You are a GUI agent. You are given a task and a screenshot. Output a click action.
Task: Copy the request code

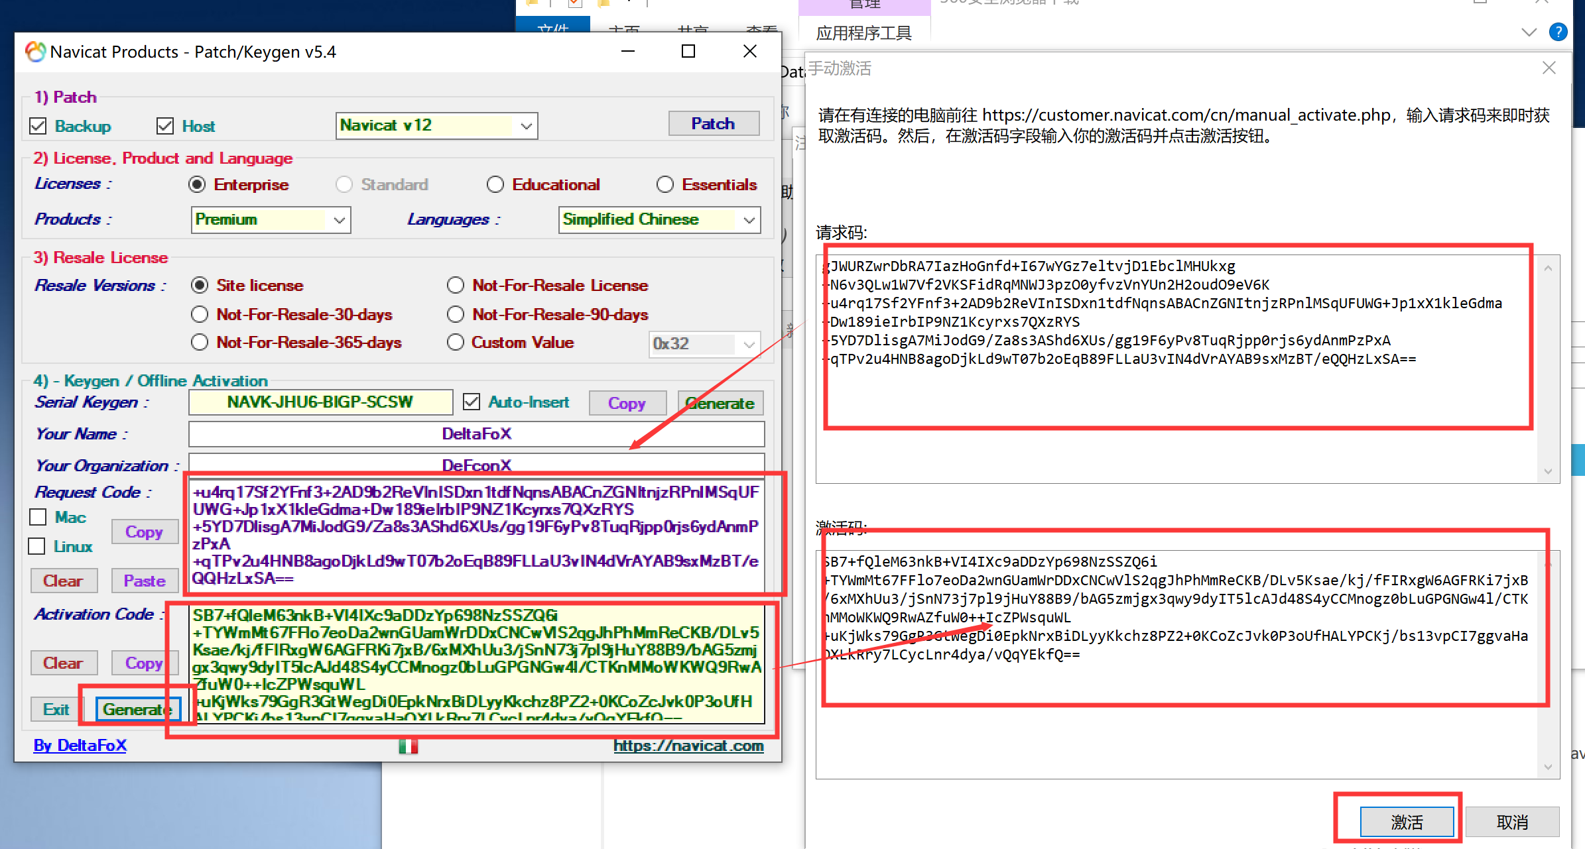coord(145,532)
